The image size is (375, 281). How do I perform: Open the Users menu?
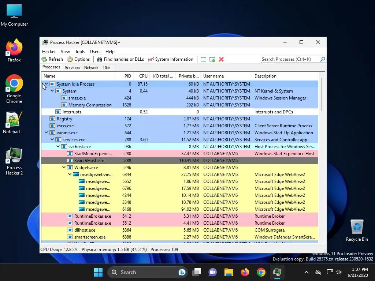click(95, 51)
